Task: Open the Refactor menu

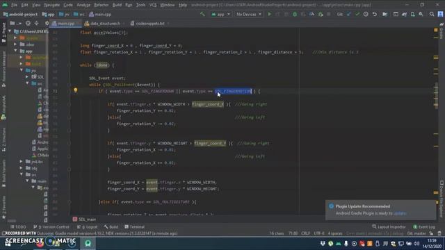Action: tap(101, 5)
